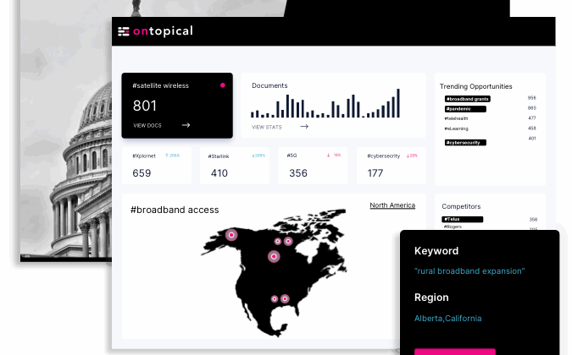
Task: Select #telehealth in Trending Opportunities
Action: pyautogui.click(x=457, y=118)
